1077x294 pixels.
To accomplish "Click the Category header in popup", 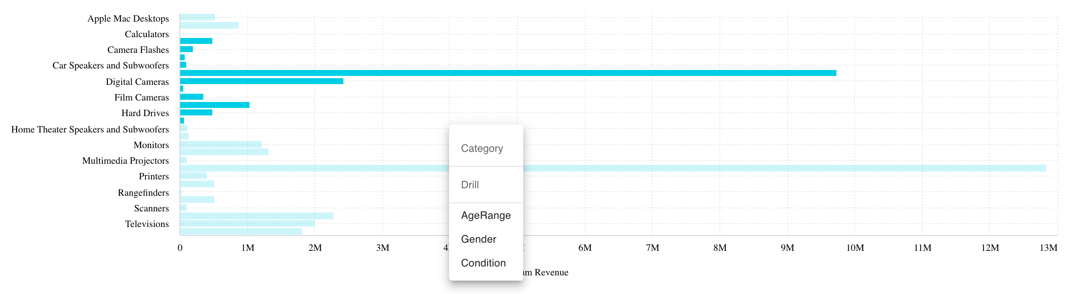I will pyautogui.click(x=482, y=148).
